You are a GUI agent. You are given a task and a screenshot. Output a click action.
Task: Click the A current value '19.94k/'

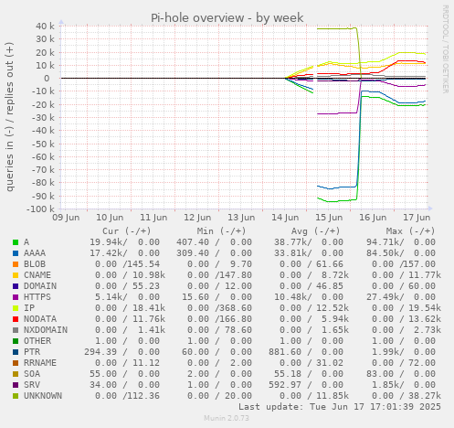[x=109, y=242]
